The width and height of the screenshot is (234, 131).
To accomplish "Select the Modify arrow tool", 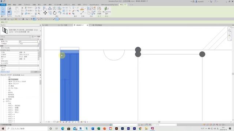I will [x=3, y=11].
